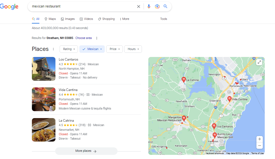Image resolution: width=275 pixels, height=159 pixels.
Task: Click the magnifying glass search button
Action: pyautogui.click(x=165, y=6)
